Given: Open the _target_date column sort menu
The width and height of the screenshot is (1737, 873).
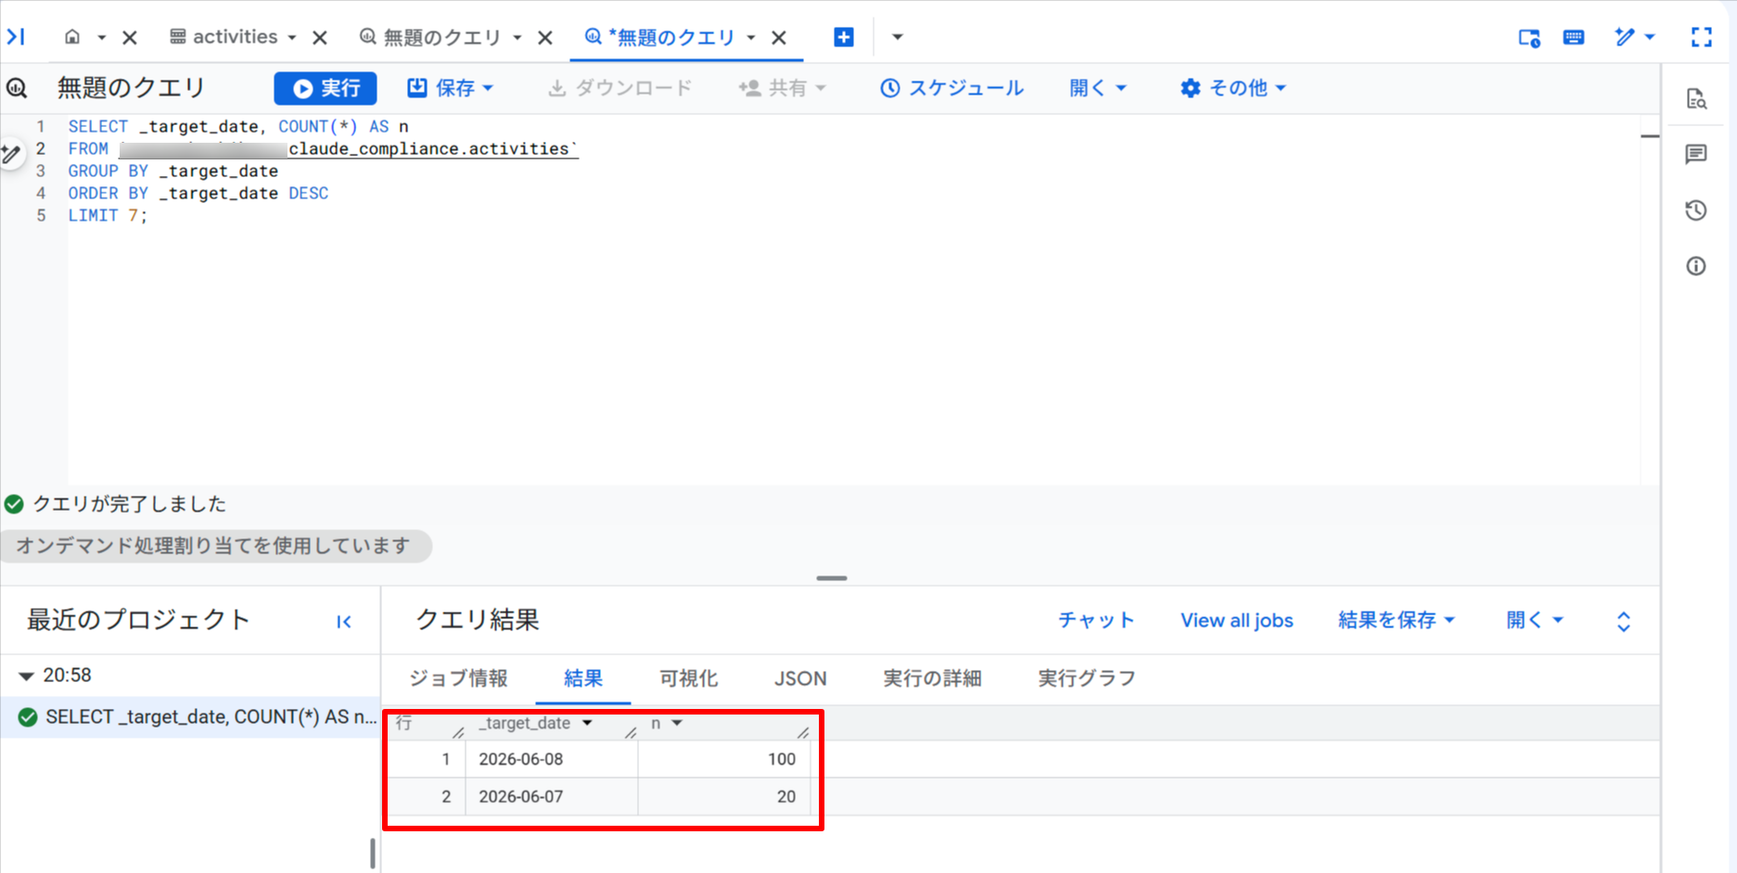Looking at the screenshot, I should pyautogui.click(x=587, y=723).
